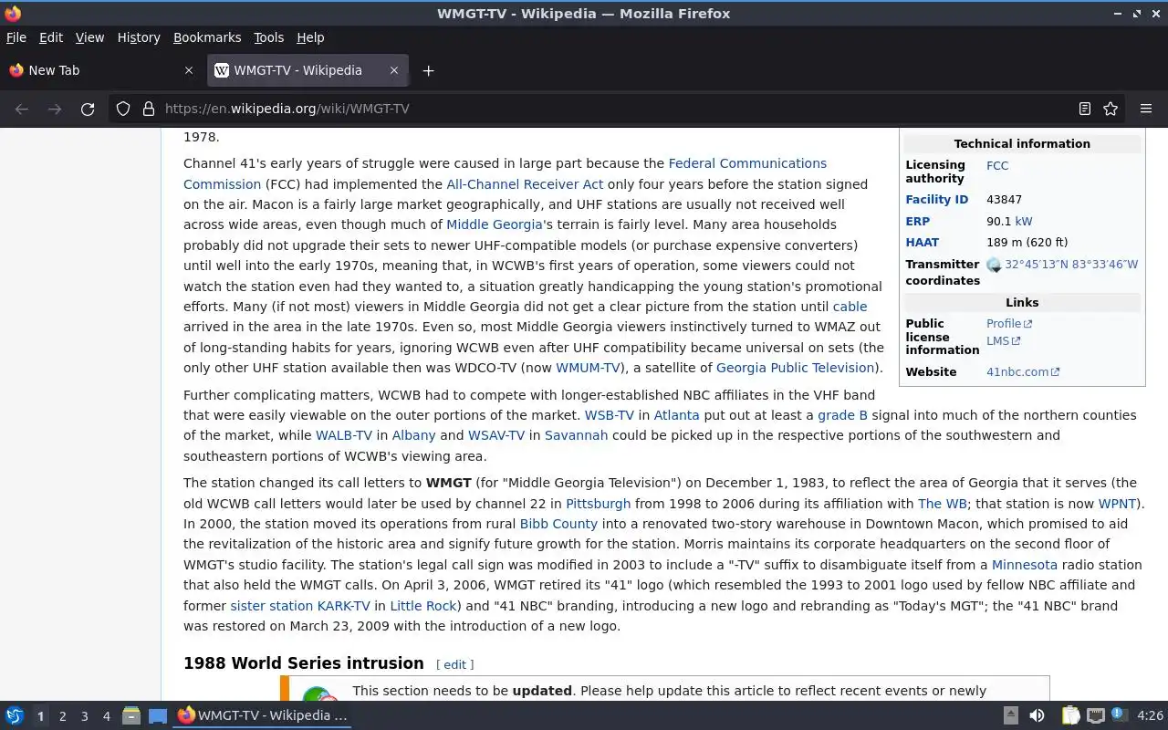Follow the WSAV-TV link

496,435
